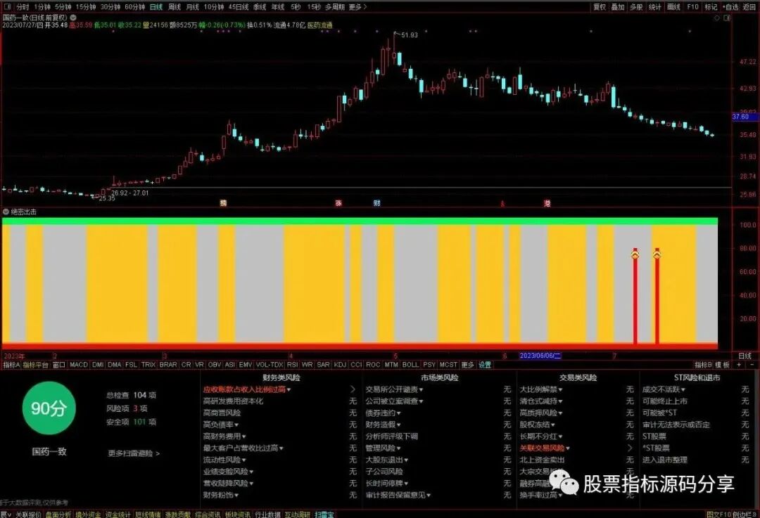Click the 2023/06/06 date marker on timeline

pyautogui.click(x=540, y=356)
